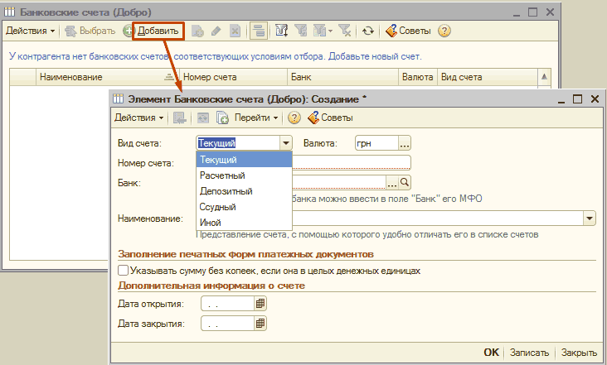Open Действия menu in list window
This screenshot has height=365, width=607.
(x=31, y=31)
